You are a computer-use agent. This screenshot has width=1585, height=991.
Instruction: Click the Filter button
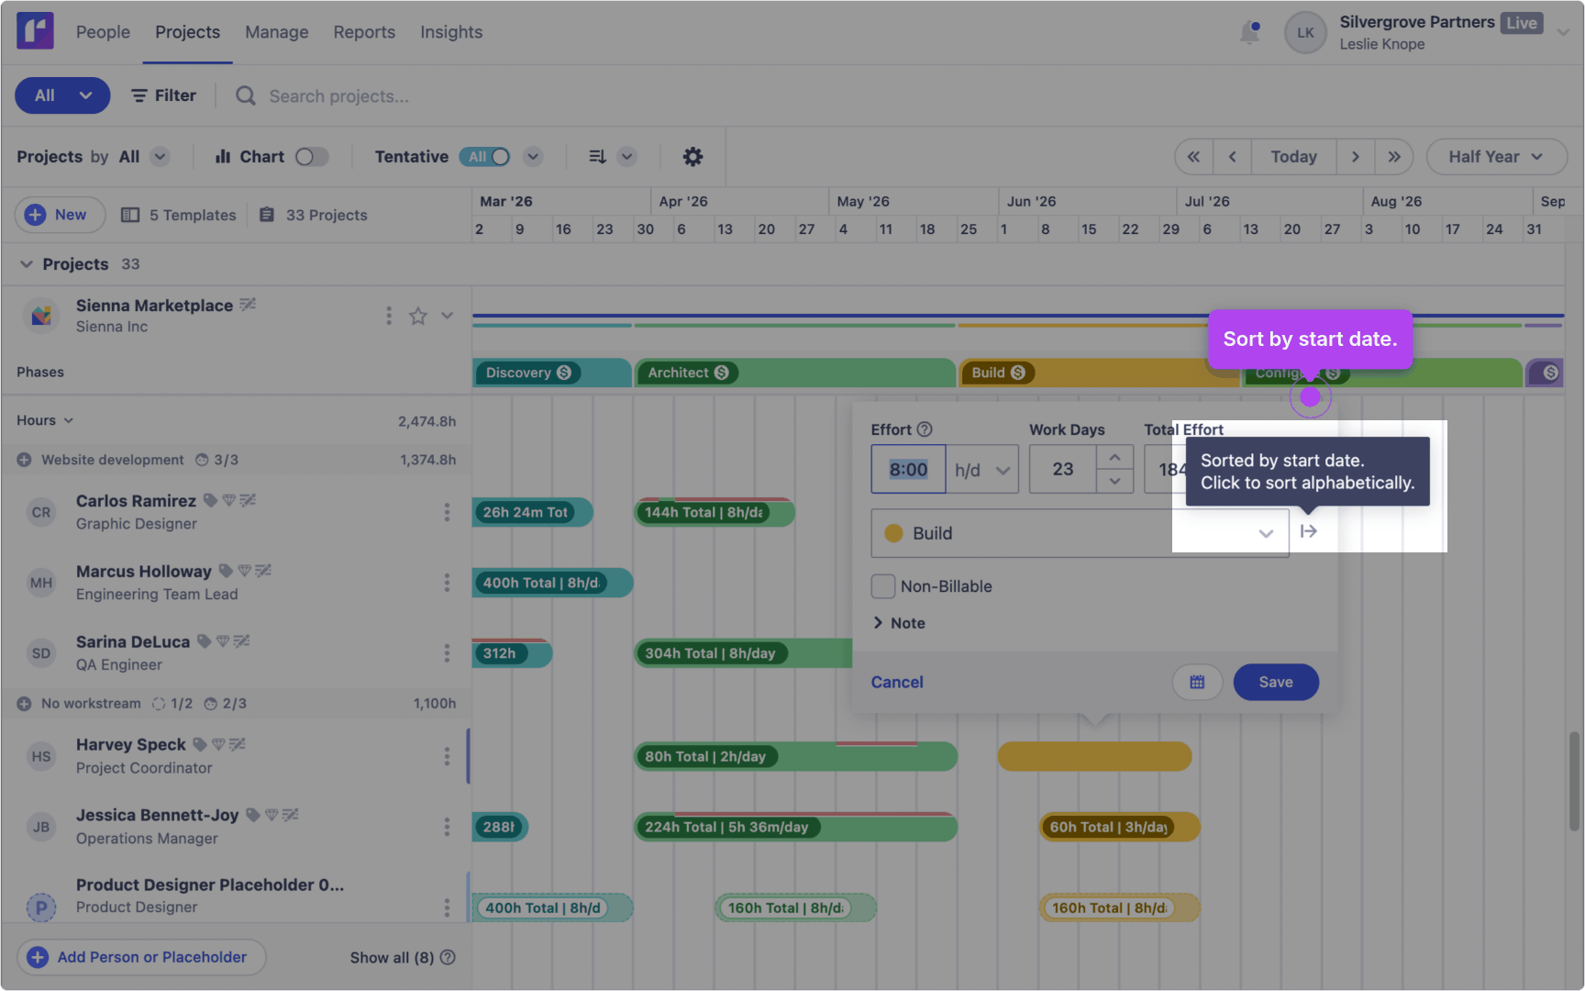tap(163, 95)
